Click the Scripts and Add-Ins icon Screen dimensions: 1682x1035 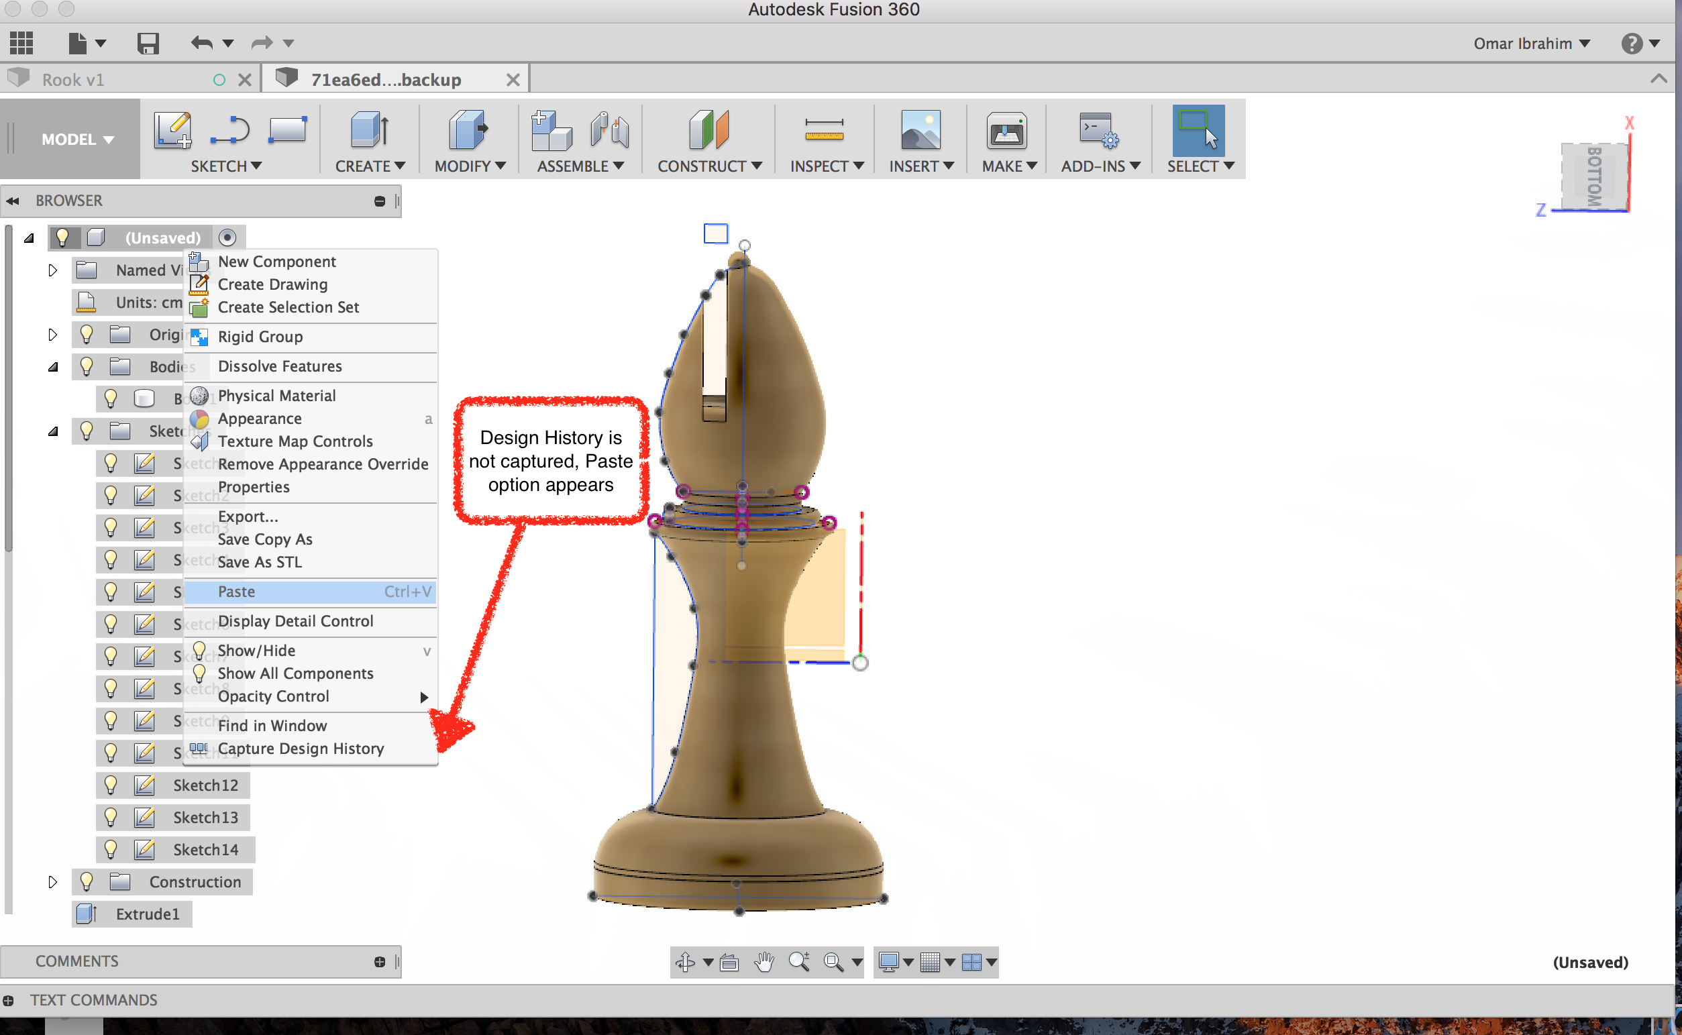pyautogui.click(x=1098, y=129)
